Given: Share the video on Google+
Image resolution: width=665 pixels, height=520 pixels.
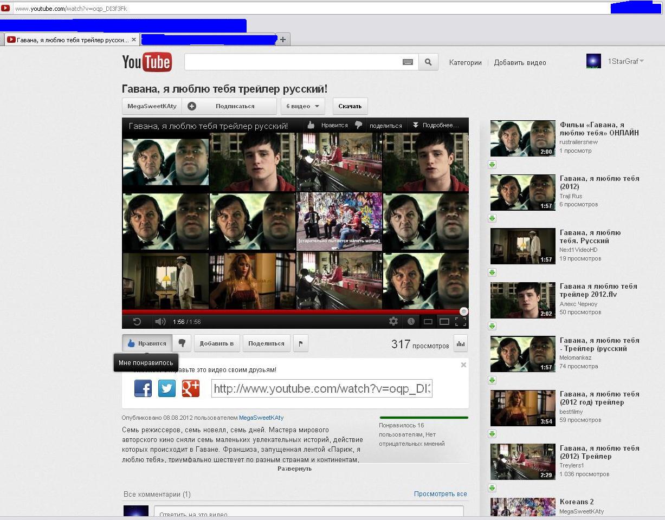Looking at the screenshot, I should click(191, 388).
